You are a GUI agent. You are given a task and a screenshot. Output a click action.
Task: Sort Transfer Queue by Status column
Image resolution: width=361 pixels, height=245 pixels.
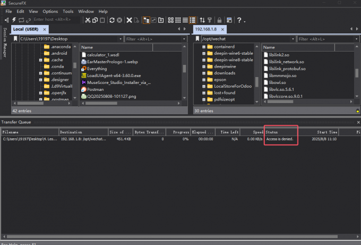[281, 132]
